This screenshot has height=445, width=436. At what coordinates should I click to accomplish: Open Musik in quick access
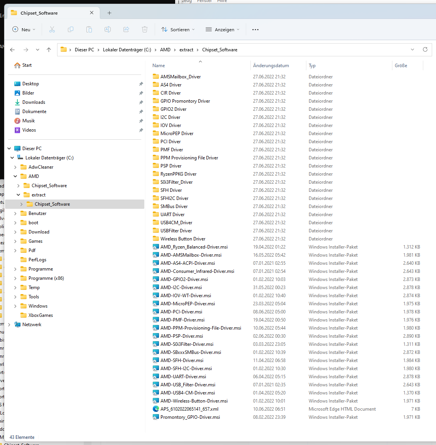tap(24, 121)
